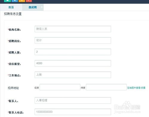Focus the 机构名称 input field

tap(73, 29)
